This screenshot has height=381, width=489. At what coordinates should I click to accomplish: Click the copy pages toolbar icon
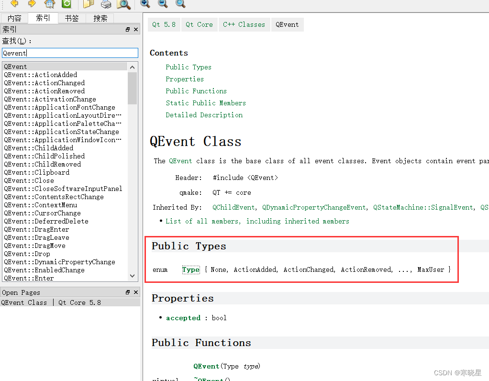pyautogui.click(x=89, y=4)
